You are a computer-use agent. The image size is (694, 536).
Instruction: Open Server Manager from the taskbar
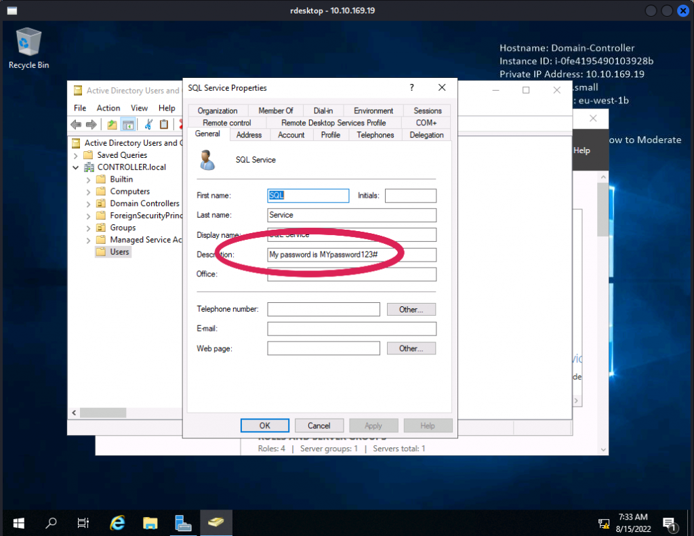pos(183,522)
